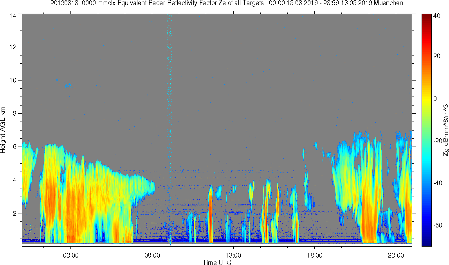Click the colorbar value -60
This screenshot has height=265, width=449.
coord(438,225)
